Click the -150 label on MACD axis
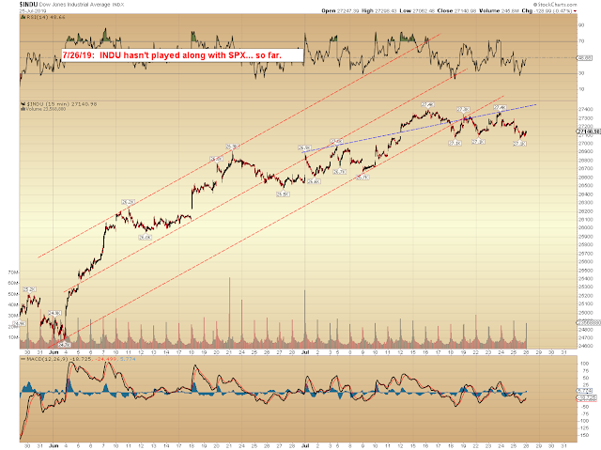This screenshot has height=450, width=601. click(584, 435)
